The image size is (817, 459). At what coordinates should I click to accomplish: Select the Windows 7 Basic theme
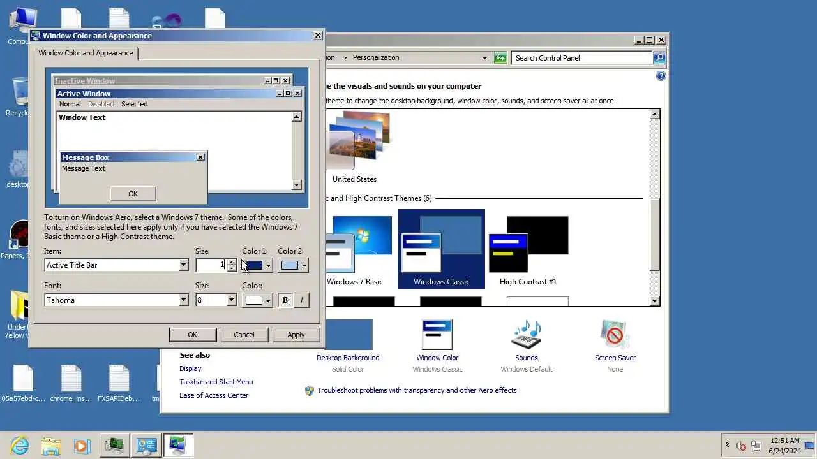pyautogui.click(x=357, y=250)
